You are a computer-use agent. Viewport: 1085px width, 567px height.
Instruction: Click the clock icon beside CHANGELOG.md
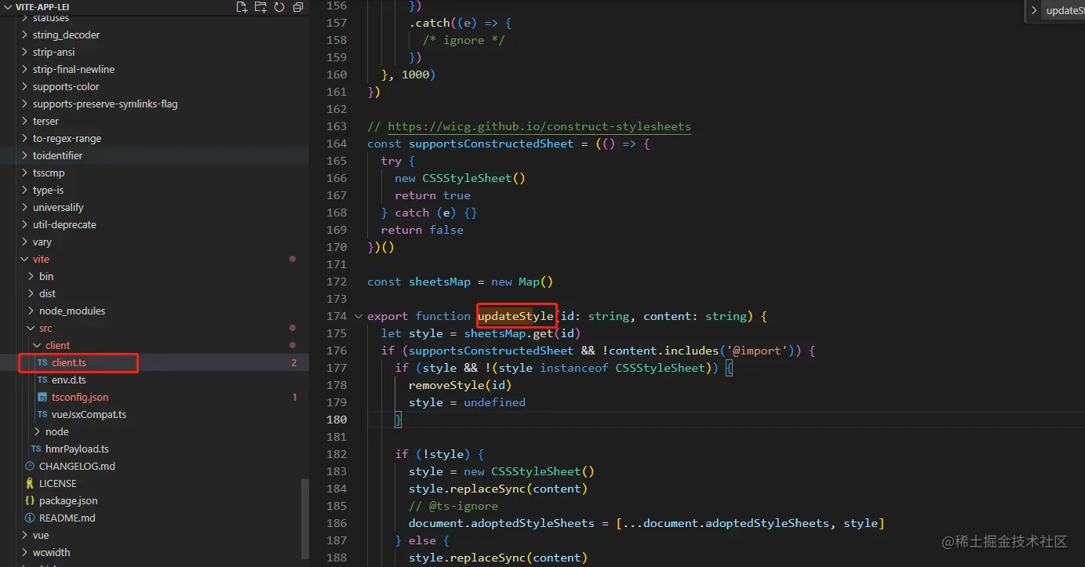coord(30,466)
